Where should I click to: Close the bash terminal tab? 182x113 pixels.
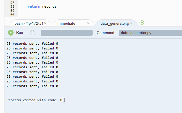click(45, 23)
